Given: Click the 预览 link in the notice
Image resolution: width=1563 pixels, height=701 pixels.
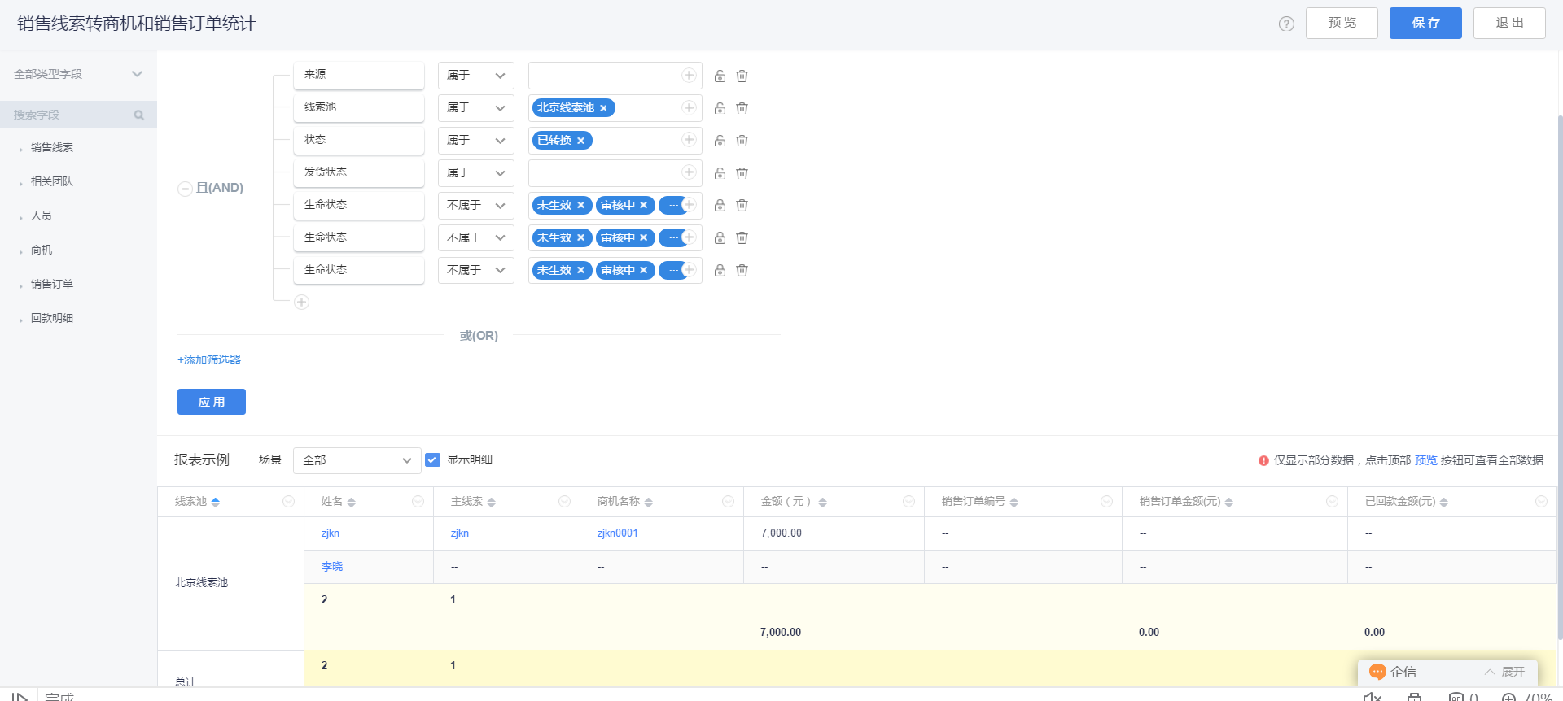Looking at the screenshot, I should point(1425,460).
